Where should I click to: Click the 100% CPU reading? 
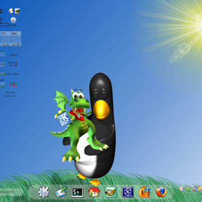(x=13, y=55)
